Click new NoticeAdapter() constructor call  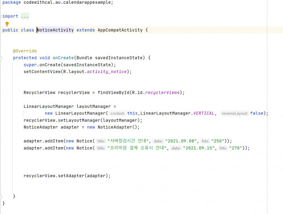coord(112,127)
